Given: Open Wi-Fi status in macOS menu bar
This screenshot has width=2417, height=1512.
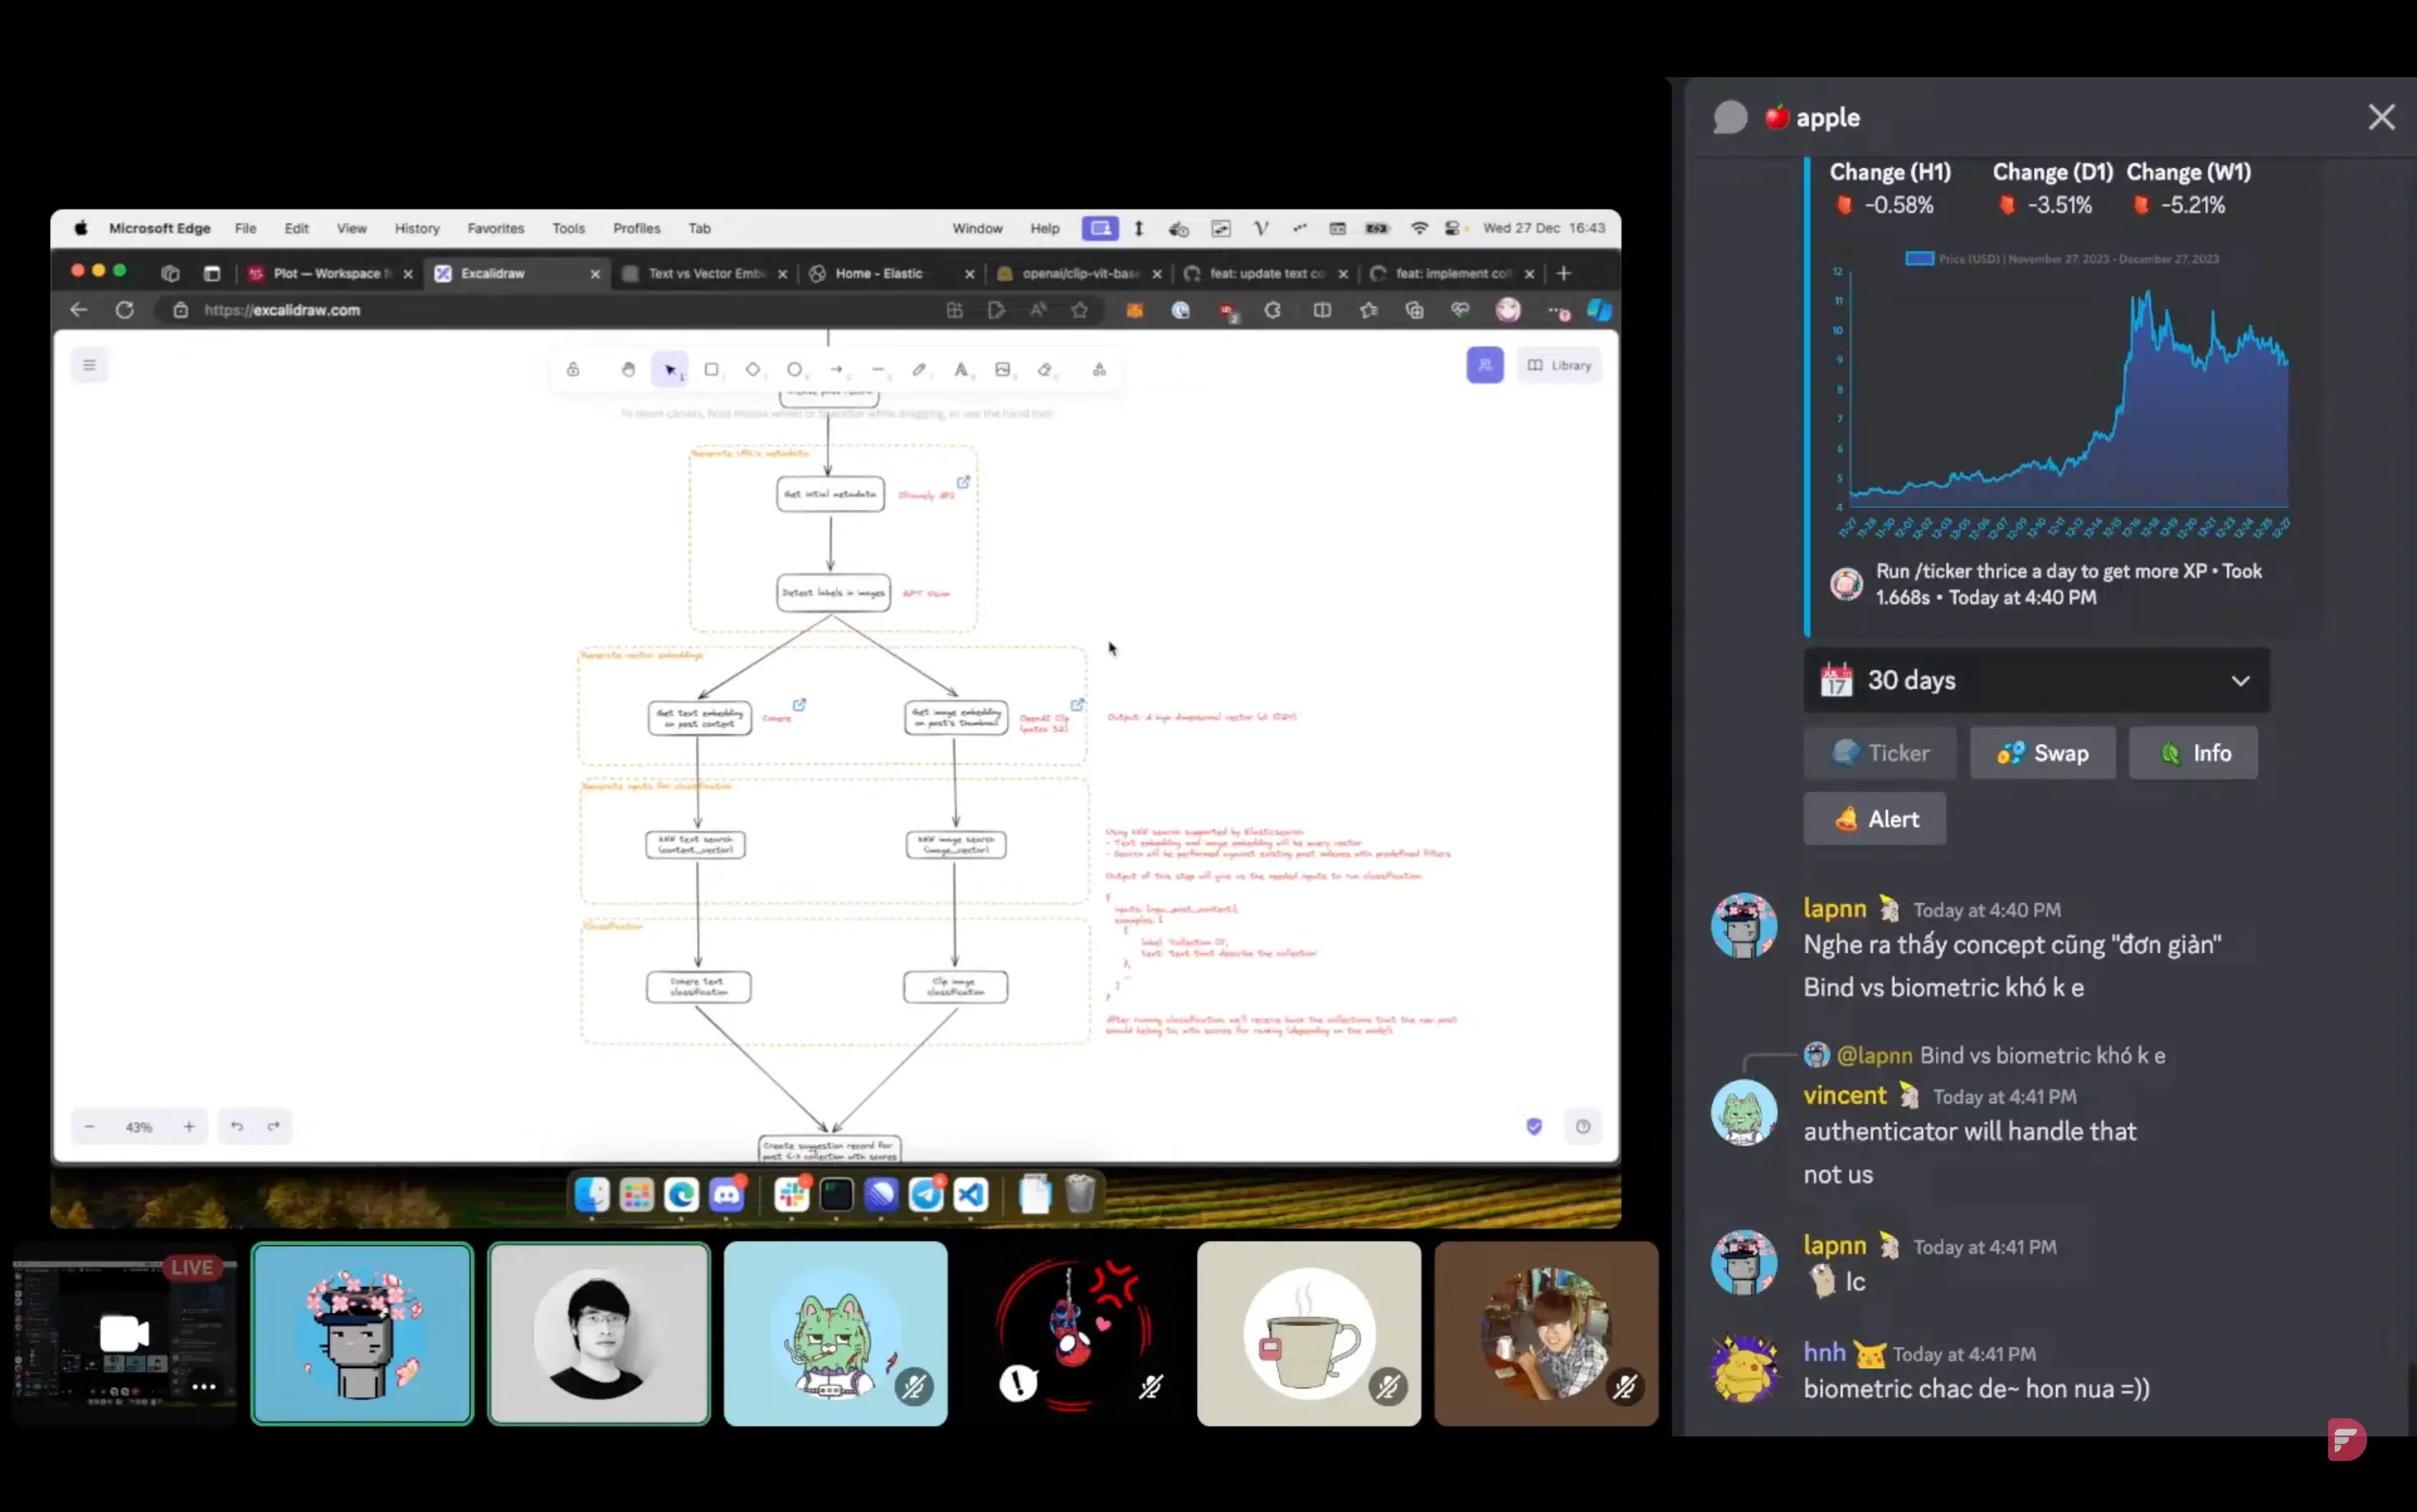Looking at the screenshot, I should pos(1419,228).
